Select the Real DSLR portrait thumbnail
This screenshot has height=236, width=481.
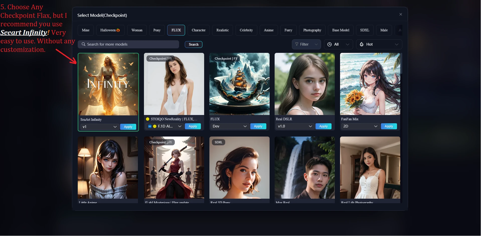pyautogui.click(x=305, y=84)
